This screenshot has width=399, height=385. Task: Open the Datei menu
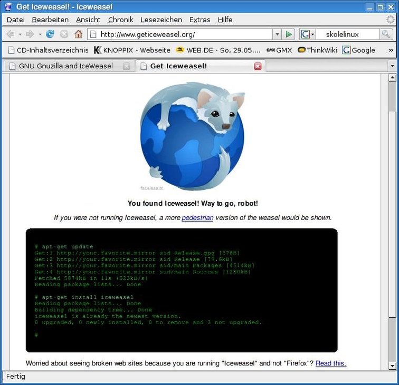[16, 20]
